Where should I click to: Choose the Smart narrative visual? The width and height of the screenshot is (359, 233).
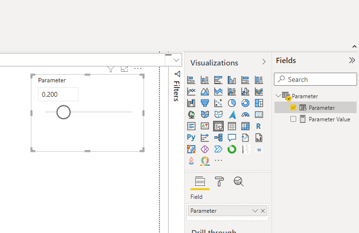pyautogui.click(x=245, y=138)
